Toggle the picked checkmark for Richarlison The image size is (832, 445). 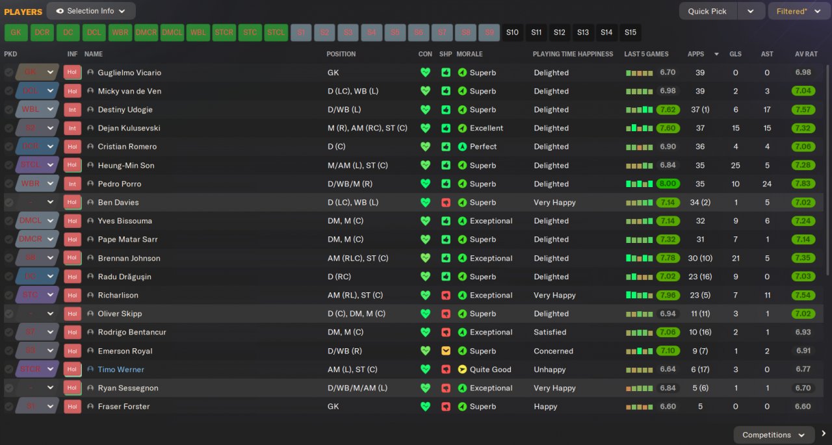coord(8,295)
